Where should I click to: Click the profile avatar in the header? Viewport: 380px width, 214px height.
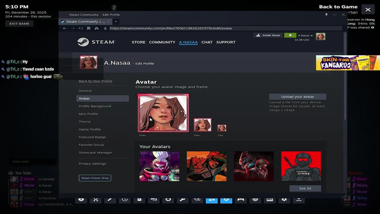[x=321, y=36]
